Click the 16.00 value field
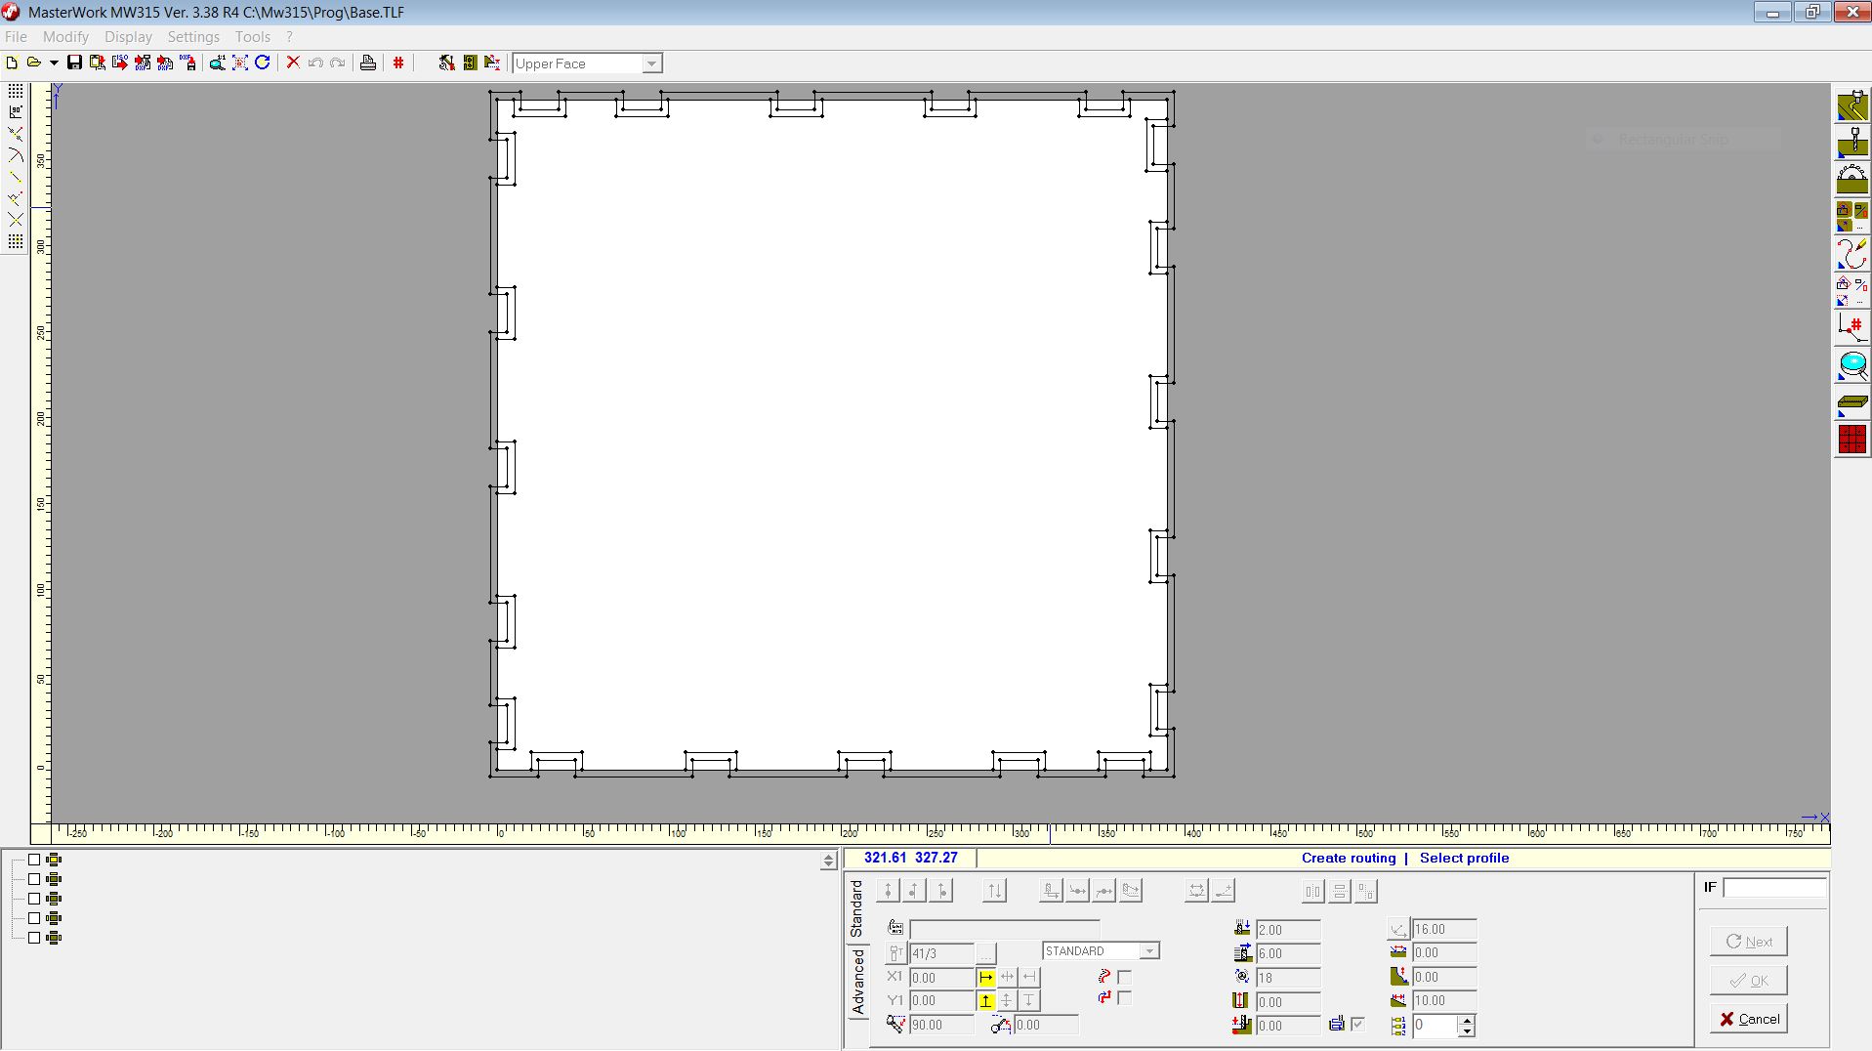The width and height of the screenshot is (1872, 1051). [1444, 930]
